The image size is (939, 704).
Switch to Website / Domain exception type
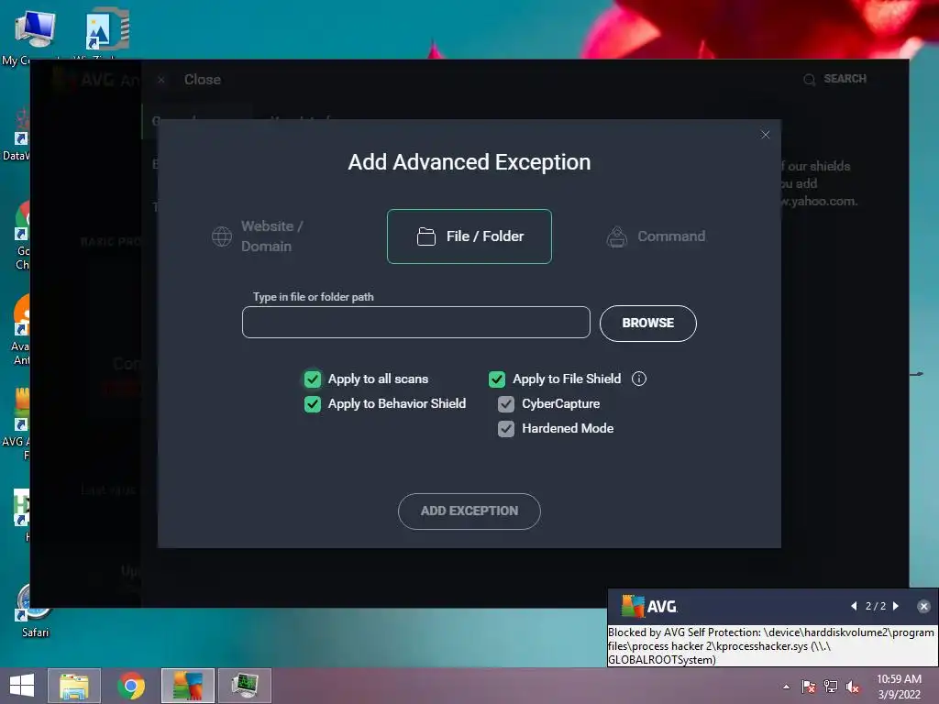tap(258, 236)
